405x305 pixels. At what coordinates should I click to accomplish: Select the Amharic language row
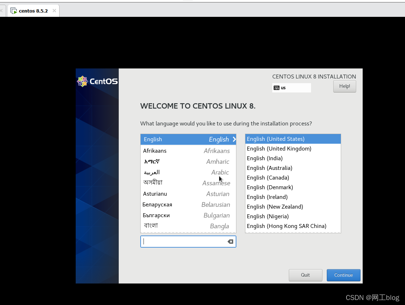[188, 162]
